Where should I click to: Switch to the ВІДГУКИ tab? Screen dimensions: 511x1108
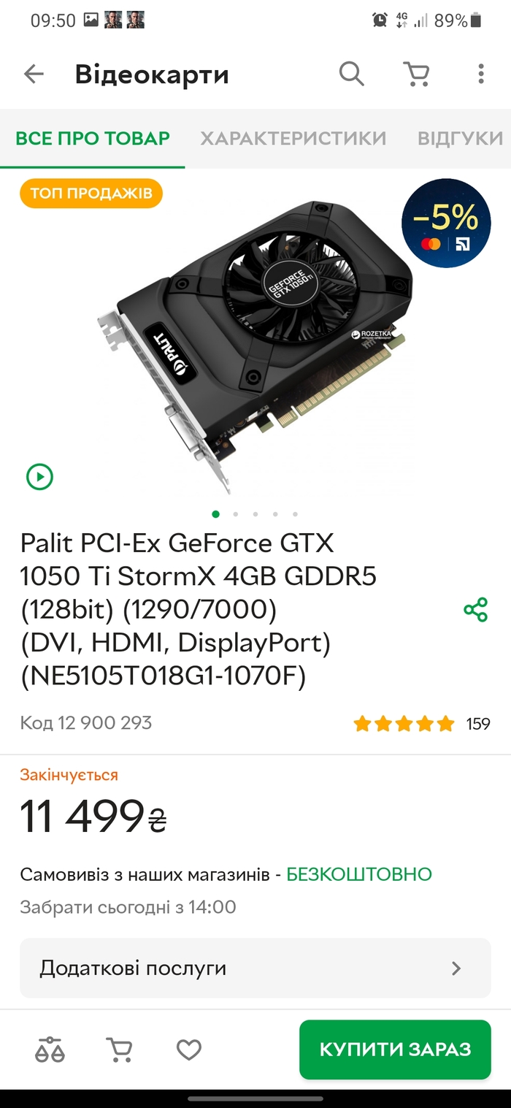click(x=460, y=138)
